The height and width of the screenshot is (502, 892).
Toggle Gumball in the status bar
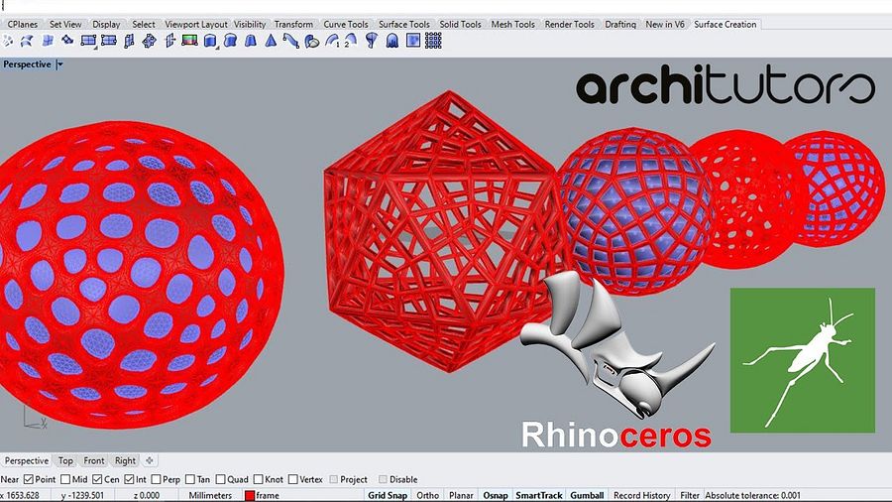(587, 495)
